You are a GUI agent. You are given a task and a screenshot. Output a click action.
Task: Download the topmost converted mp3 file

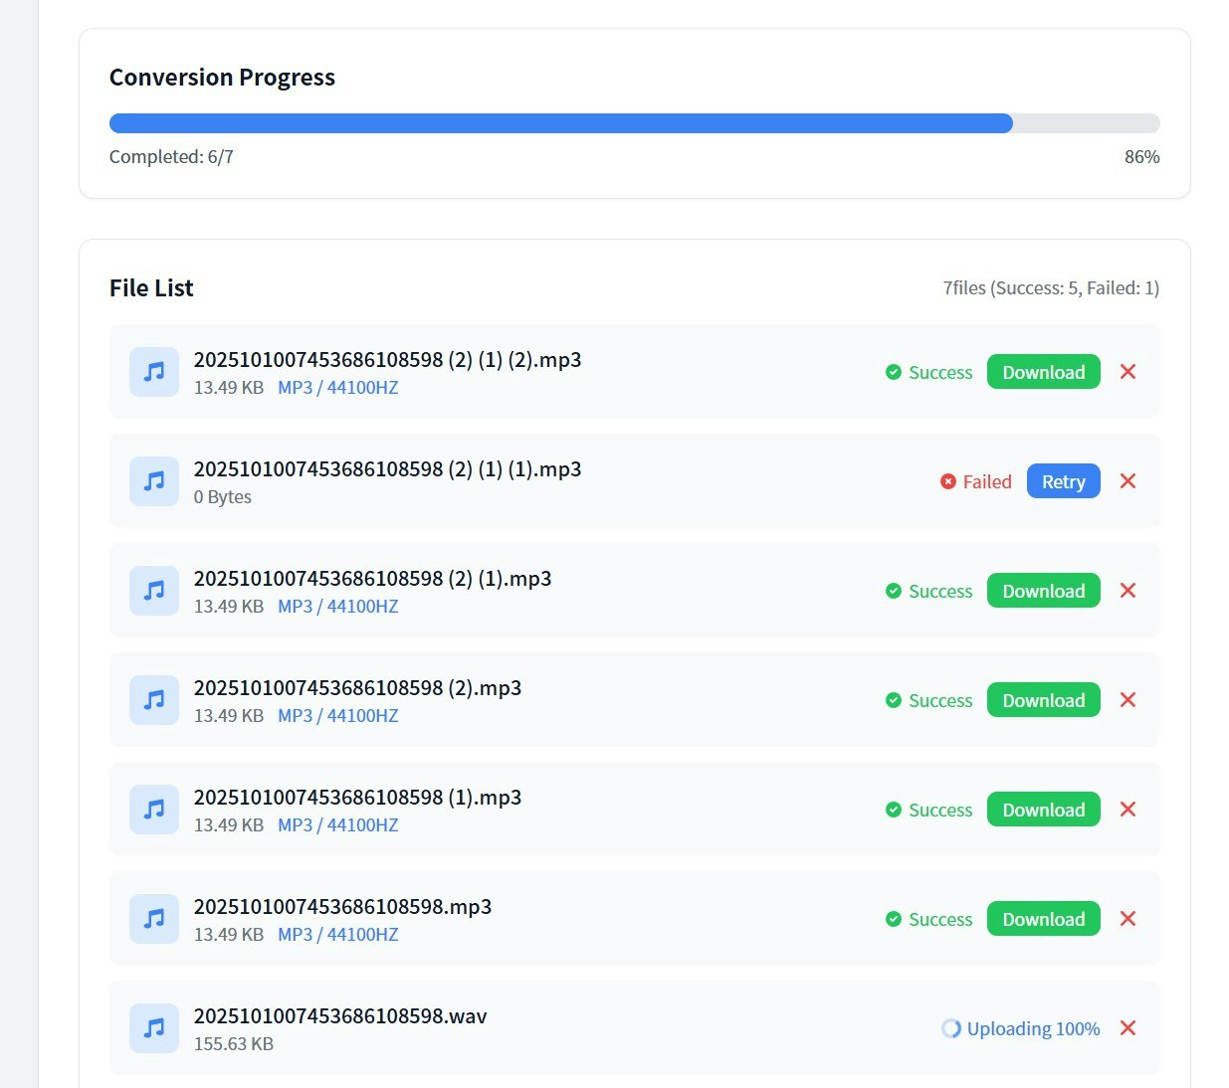[x=1043, y=372]
